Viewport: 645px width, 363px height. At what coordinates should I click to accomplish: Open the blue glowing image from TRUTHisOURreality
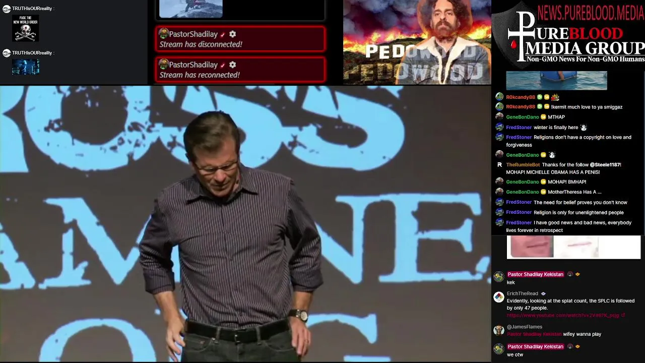click(26, 67)
